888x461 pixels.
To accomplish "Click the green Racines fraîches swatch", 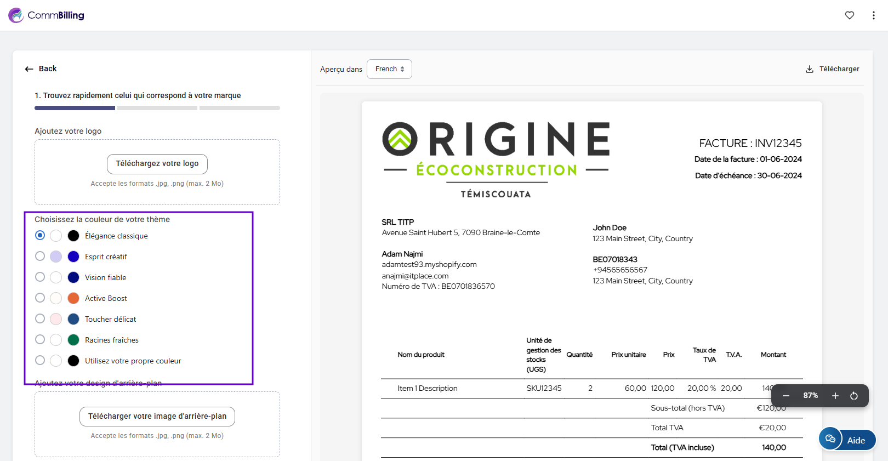I will pyautogui.click(x=73, y=340).
